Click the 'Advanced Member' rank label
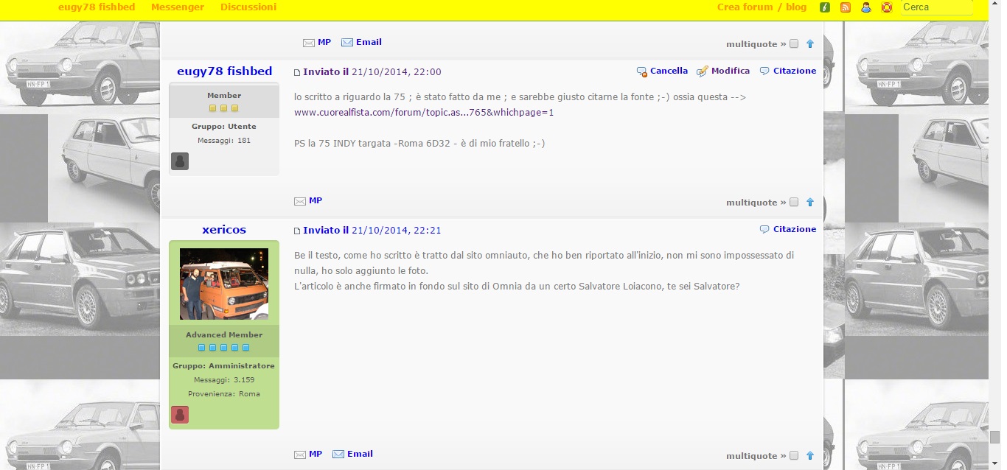The width and height of the screenshot is (1007, 470). (x=224, y=335)
